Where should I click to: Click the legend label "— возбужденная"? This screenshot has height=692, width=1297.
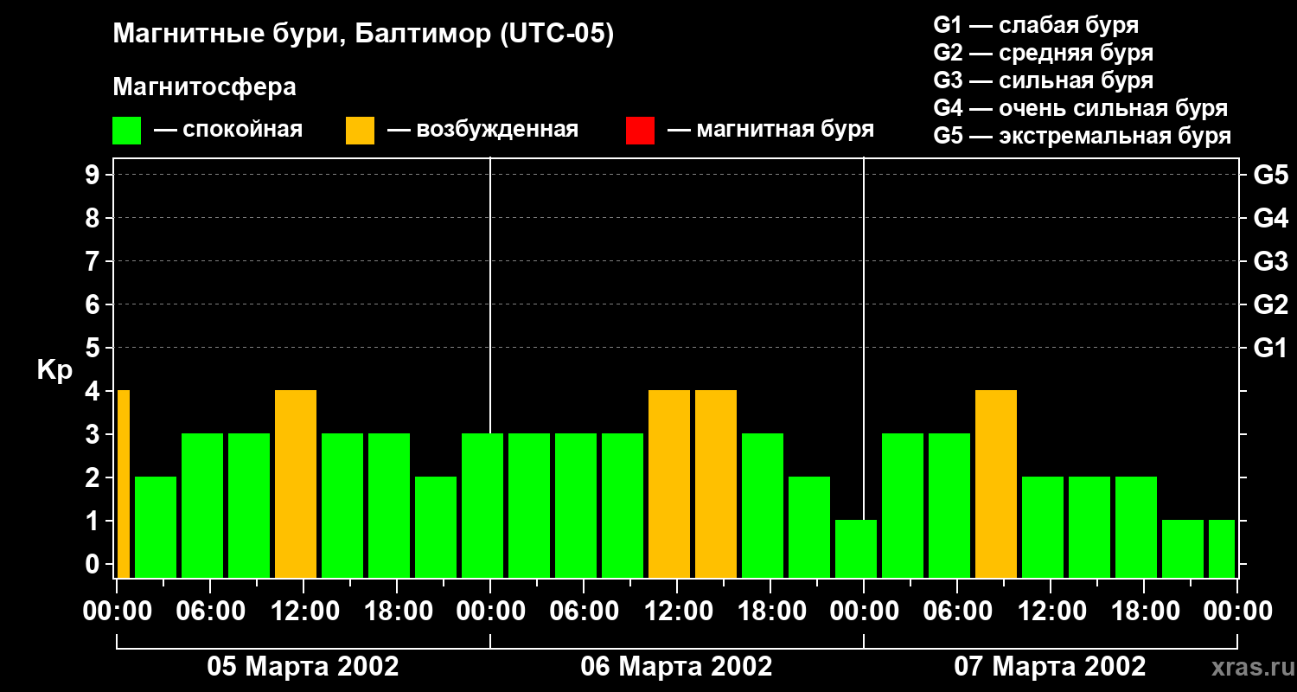482,130
